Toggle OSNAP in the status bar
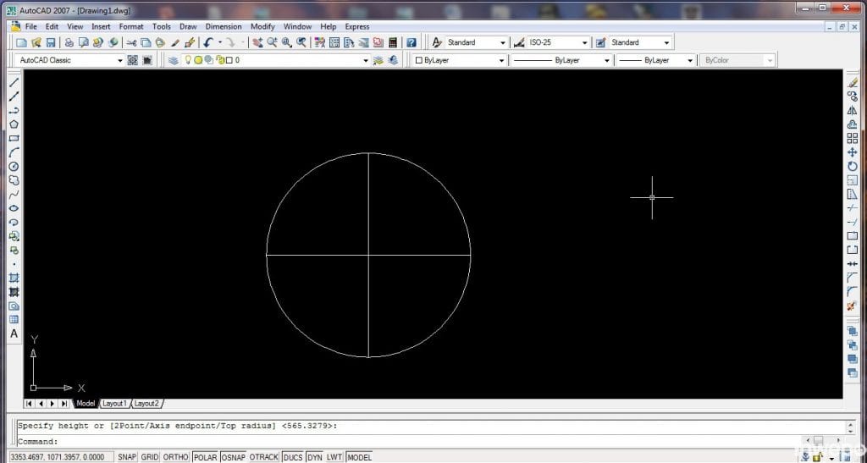Screen dimensions: 867x463 click(x=234, y=457)
